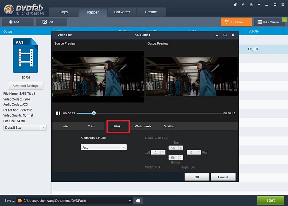Click the Top distance spinner arrows
Image resolution: width=288 pixels, height=206 pixels.
tap(181, 148)
